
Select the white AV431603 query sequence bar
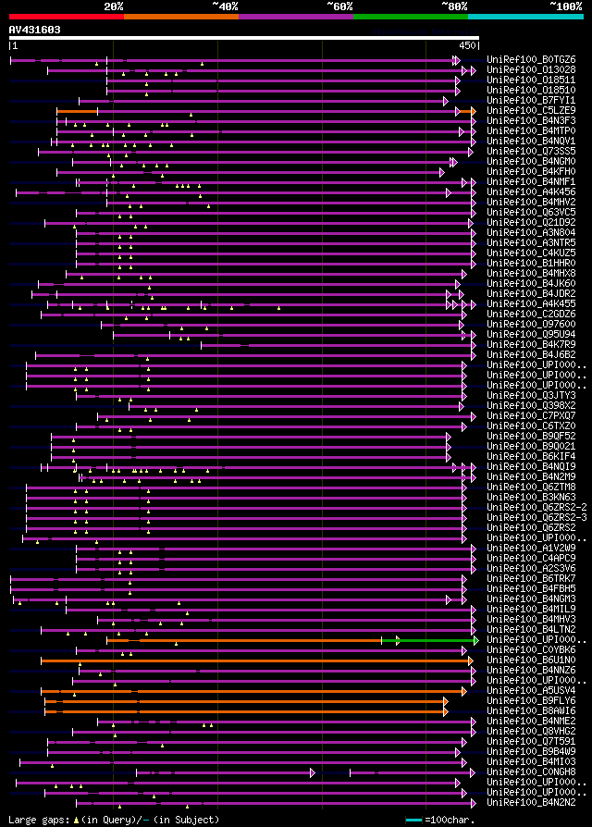coord(244,38)
